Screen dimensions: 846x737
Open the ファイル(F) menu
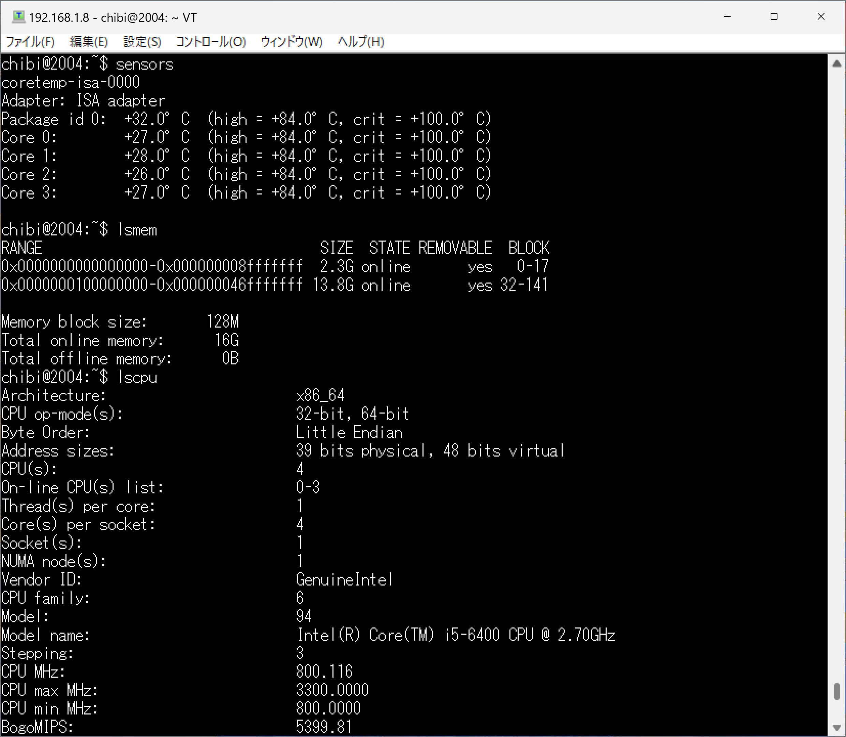[30, 42]
